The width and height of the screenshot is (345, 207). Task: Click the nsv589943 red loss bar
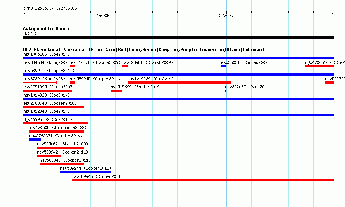[62, 164]
